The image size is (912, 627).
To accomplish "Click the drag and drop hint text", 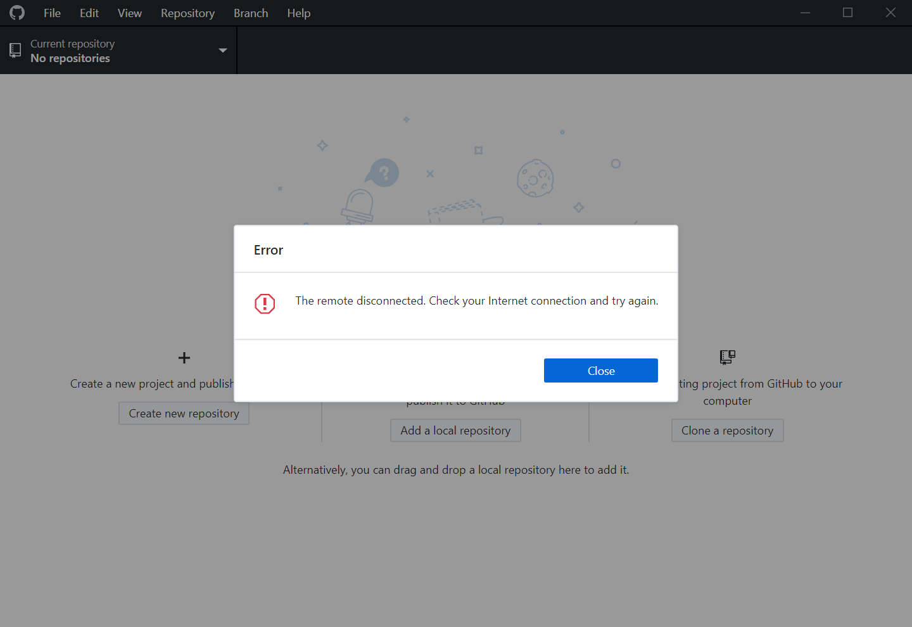I will [455, 469].
